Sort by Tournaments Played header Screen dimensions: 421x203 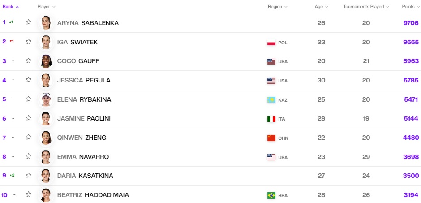tap(366, 7)
